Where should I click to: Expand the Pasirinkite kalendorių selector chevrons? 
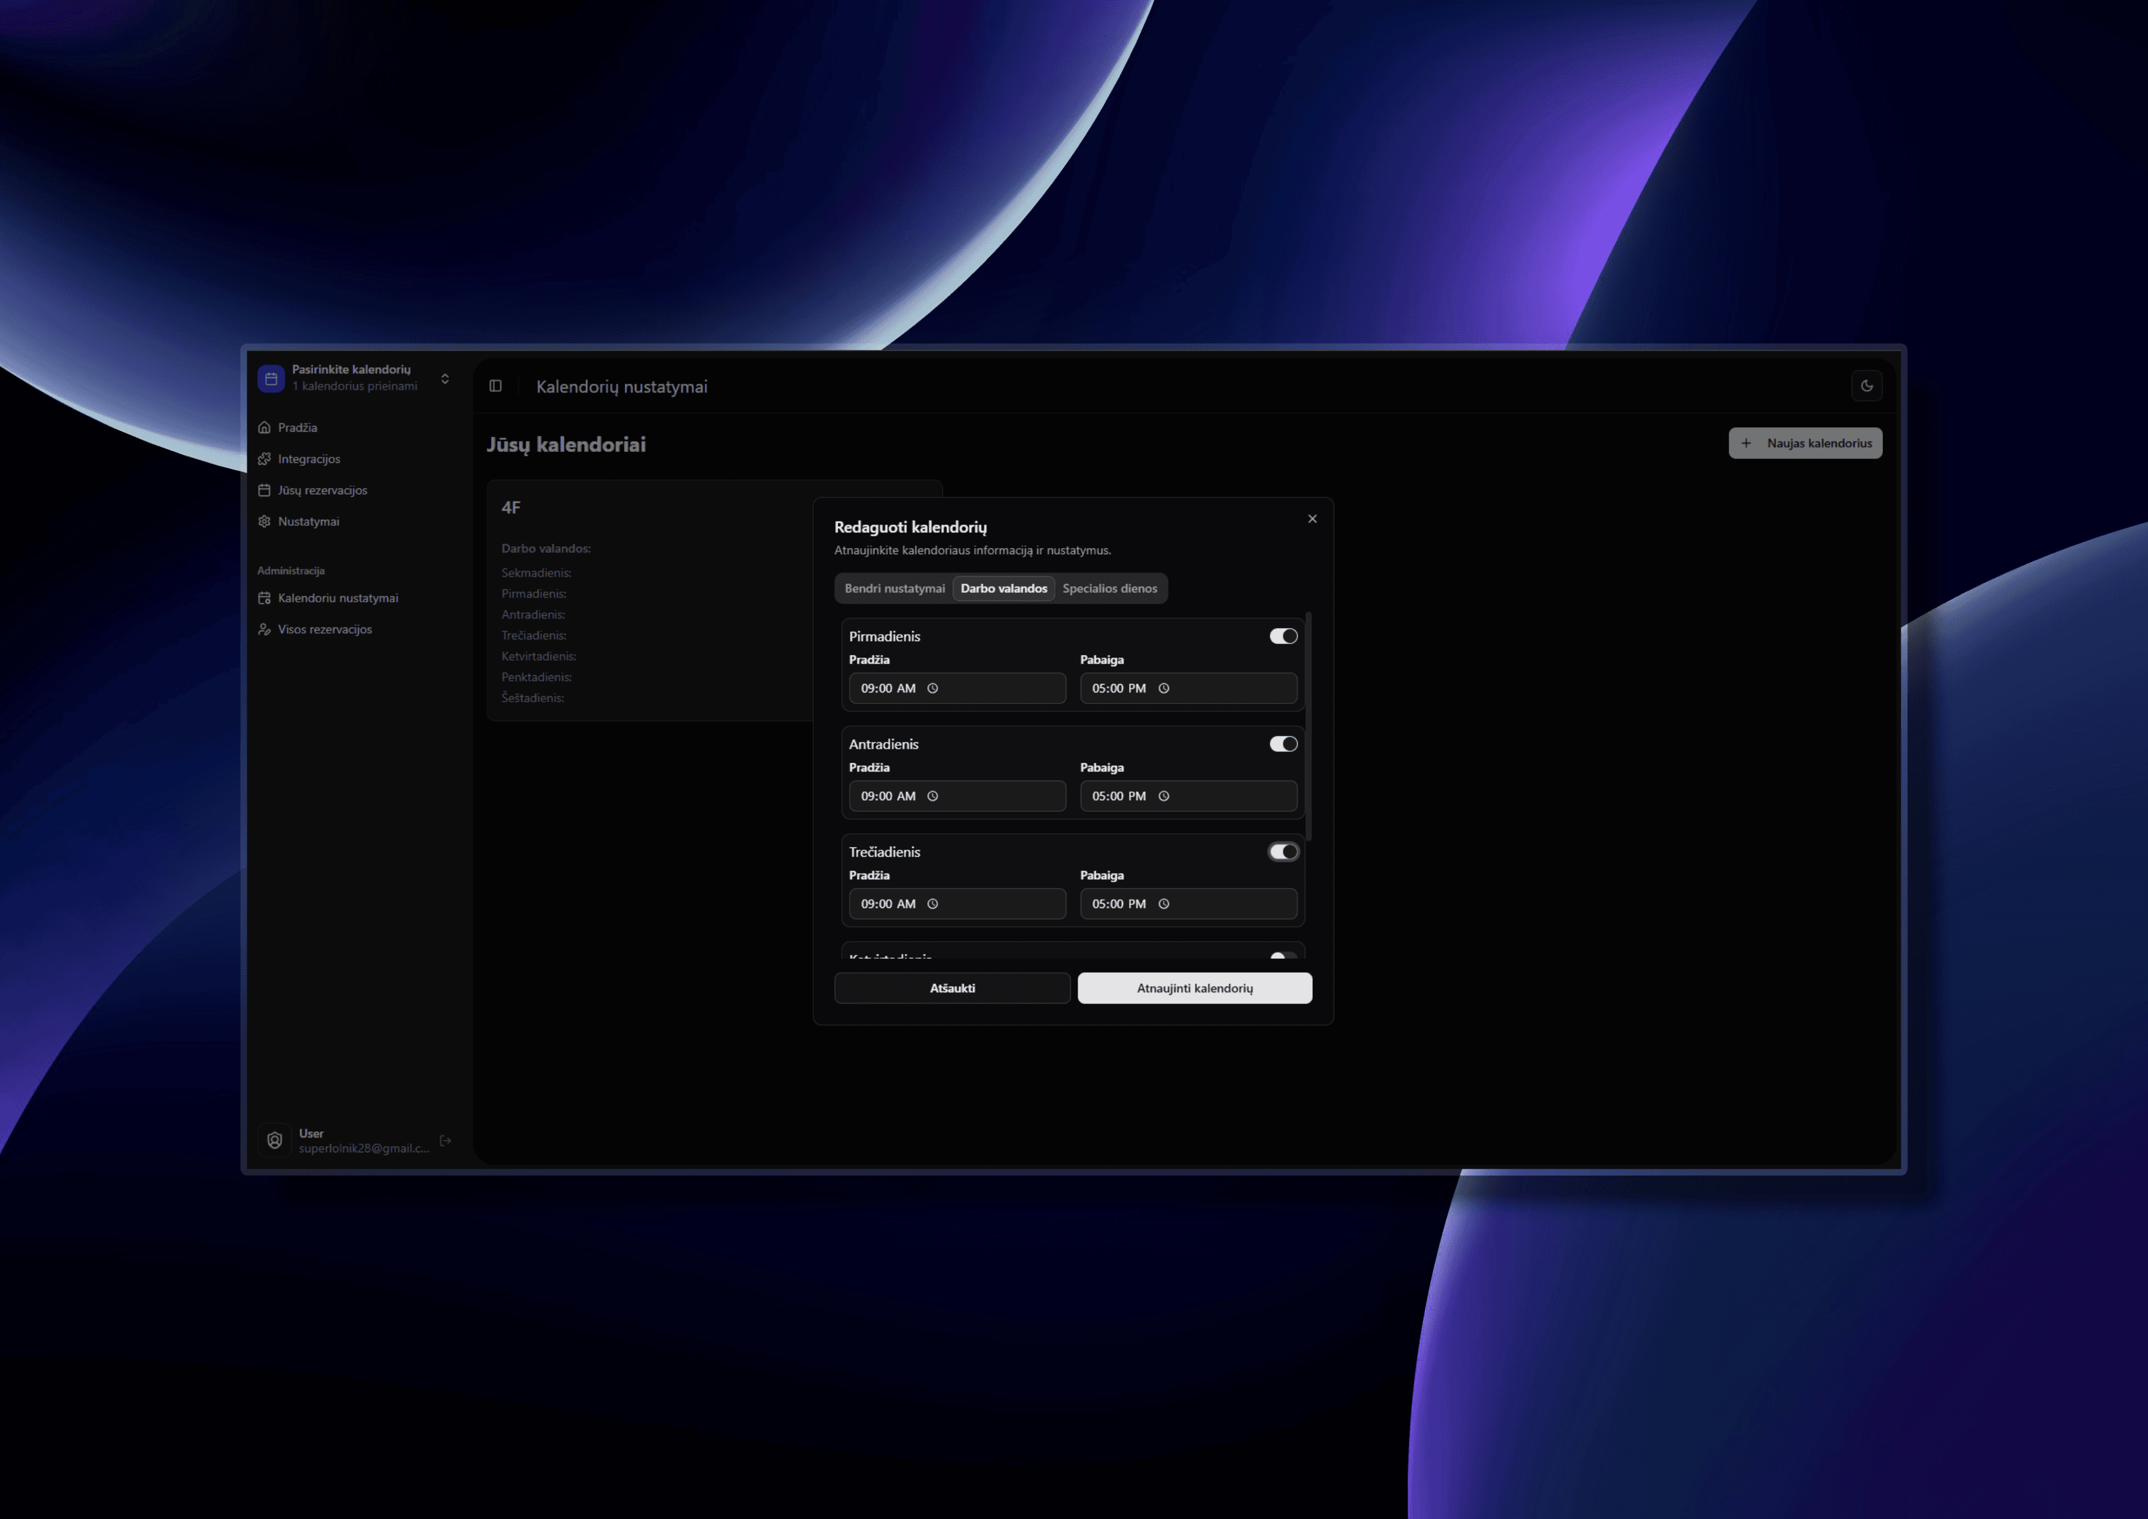[x=445, y=379]
